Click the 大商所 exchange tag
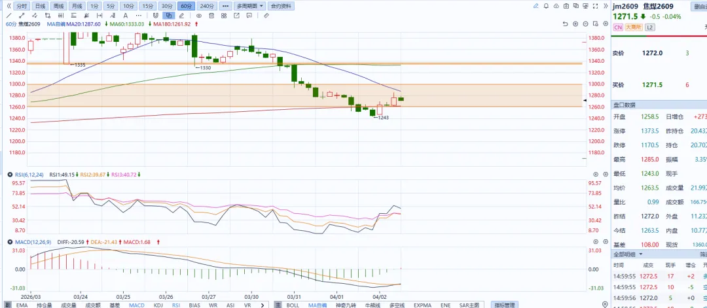The image size is (707, 308). point(634,27)
